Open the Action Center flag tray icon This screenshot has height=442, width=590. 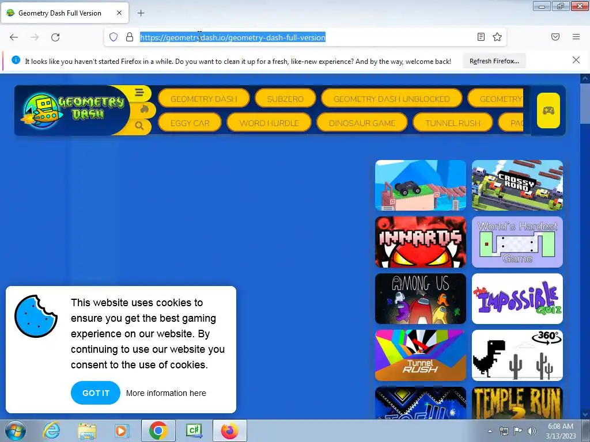tap(518, 431)
